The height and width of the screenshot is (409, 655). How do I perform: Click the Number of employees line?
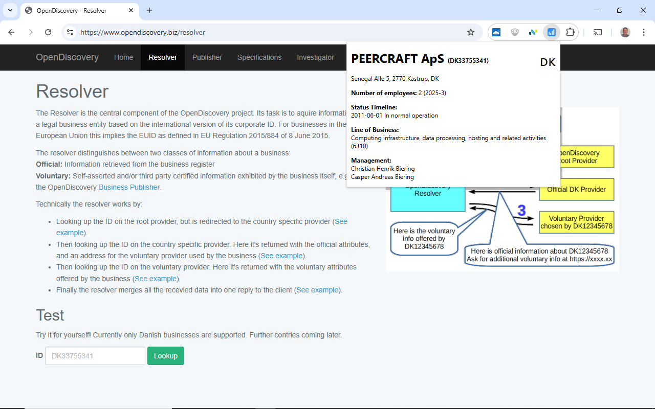pos(399,93)
